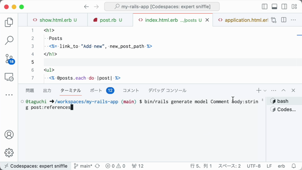Split the editor to the right
Viewport: 302px width, 170px height.
[284, 20]
